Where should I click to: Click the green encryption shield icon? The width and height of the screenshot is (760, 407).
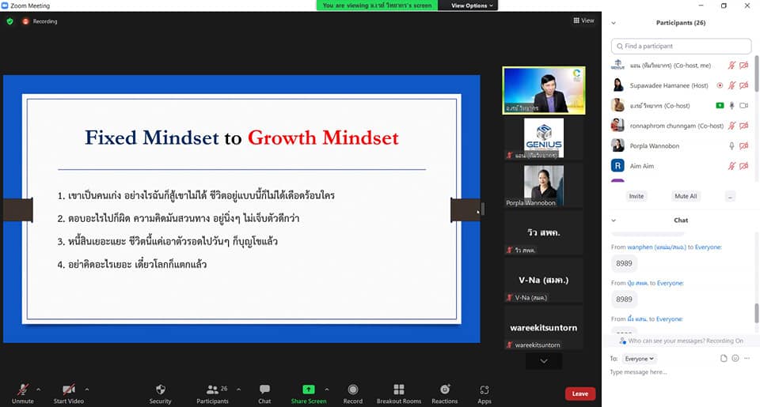(x=10, y=21)
